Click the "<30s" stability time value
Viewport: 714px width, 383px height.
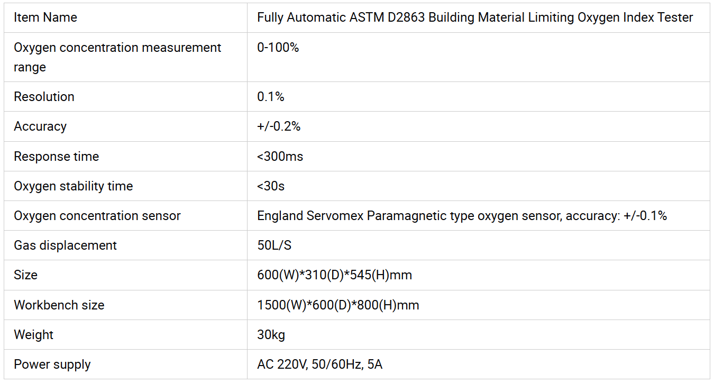point(271,186)
